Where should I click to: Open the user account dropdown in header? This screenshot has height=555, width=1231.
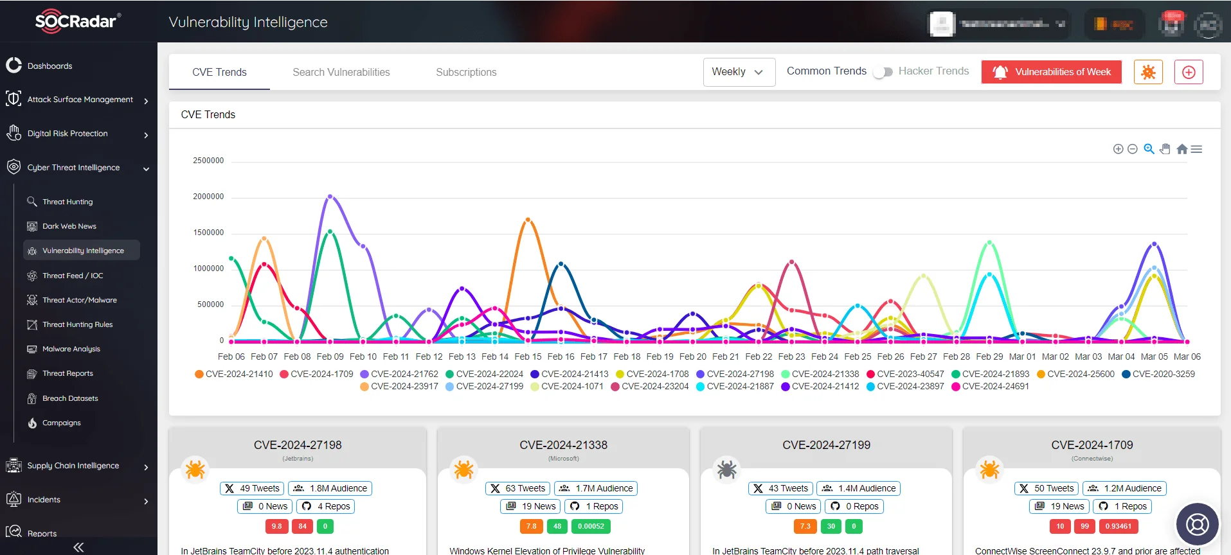998,24
